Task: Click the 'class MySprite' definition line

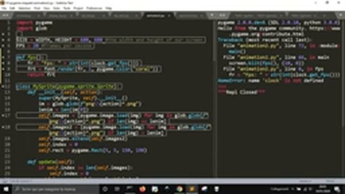Action: (x=69, y=86)
